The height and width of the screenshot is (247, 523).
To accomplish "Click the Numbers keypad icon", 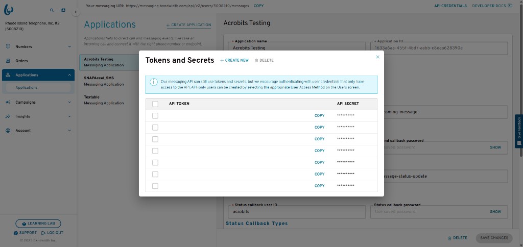I will pos(8,46).
